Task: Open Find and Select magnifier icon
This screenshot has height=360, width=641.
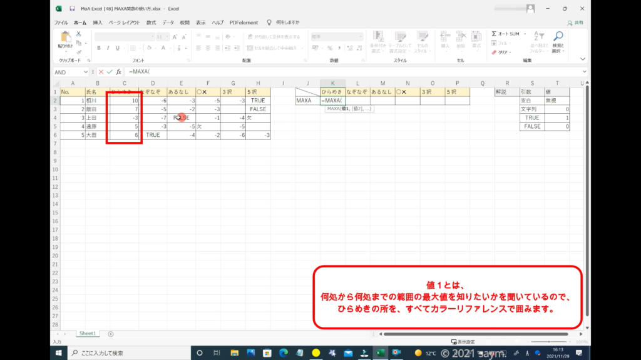Action: click(x=558, y=36)
